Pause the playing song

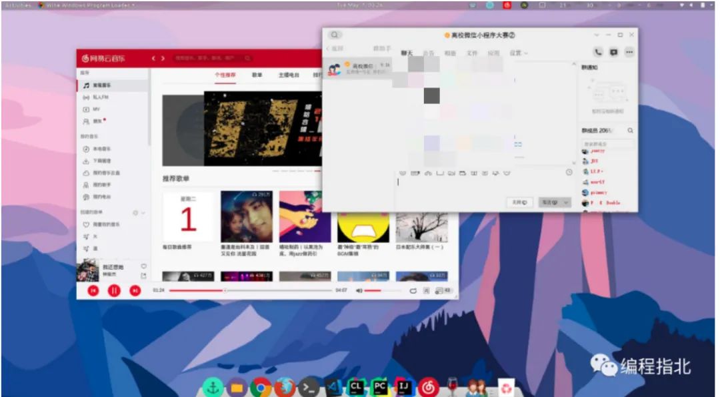coord(114,290)
